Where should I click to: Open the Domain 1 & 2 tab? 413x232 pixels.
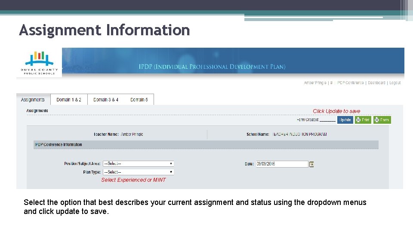69,100
